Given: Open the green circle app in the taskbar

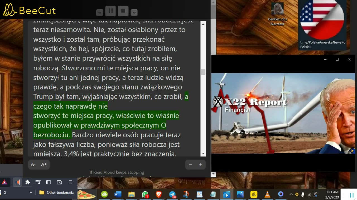Looking at the screenshot, I should point(104,194).
